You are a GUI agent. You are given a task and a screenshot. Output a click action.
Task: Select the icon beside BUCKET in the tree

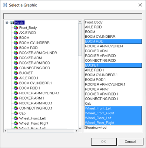16,73
